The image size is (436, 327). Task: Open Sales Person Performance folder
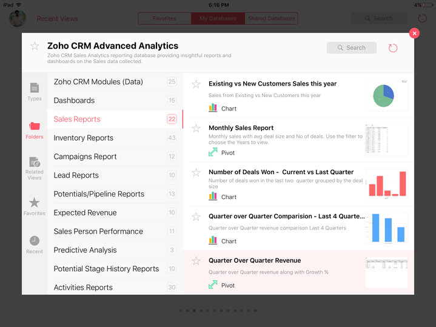[x=115, y=231]
